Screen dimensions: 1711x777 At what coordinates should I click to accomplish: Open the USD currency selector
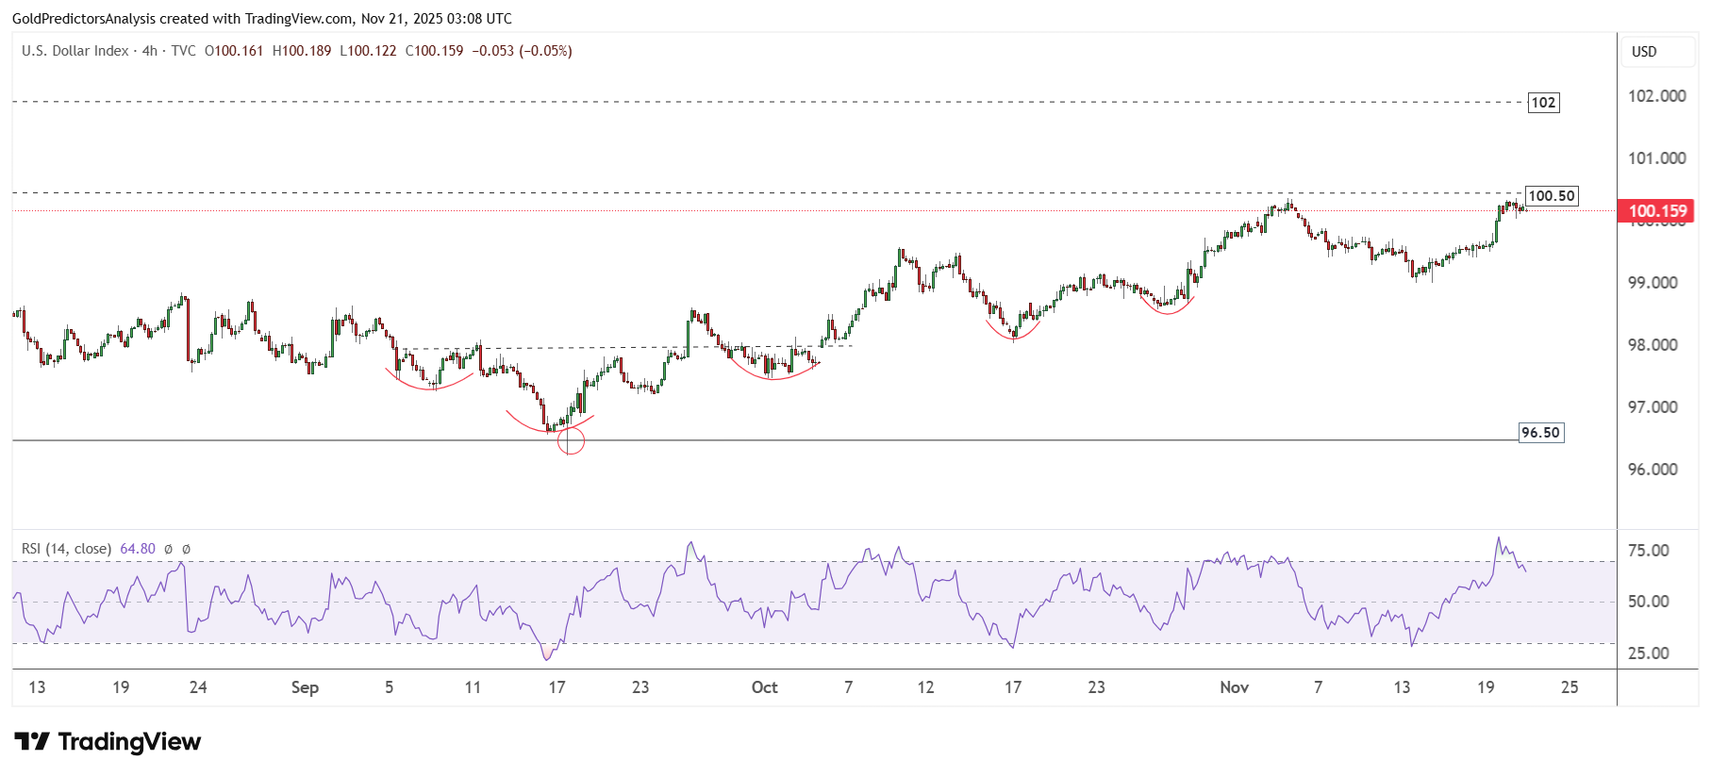(x=1644, y=52)
